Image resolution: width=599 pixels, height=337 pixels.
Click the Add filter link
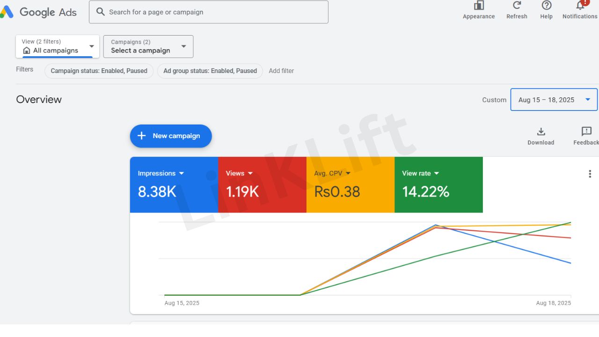tap(281, 71)
